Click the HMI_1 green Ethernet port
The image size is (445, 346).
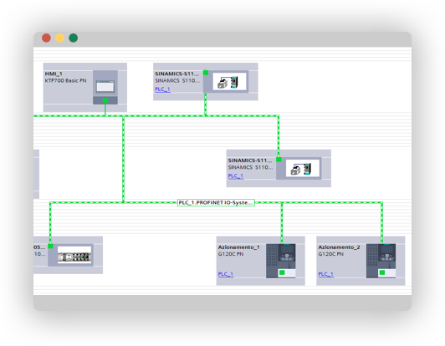pyautogui.click(x=105, y=100)
